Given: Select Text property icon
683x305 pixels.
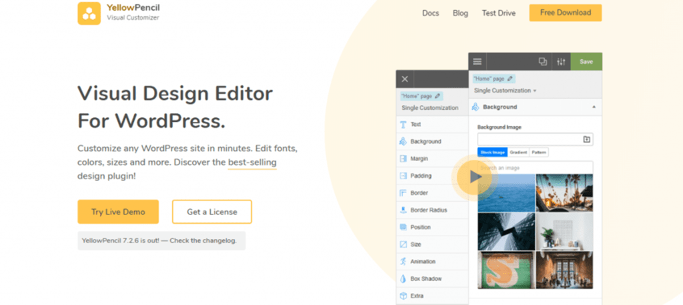Looking at the screenshot, I should click(403, 125).
